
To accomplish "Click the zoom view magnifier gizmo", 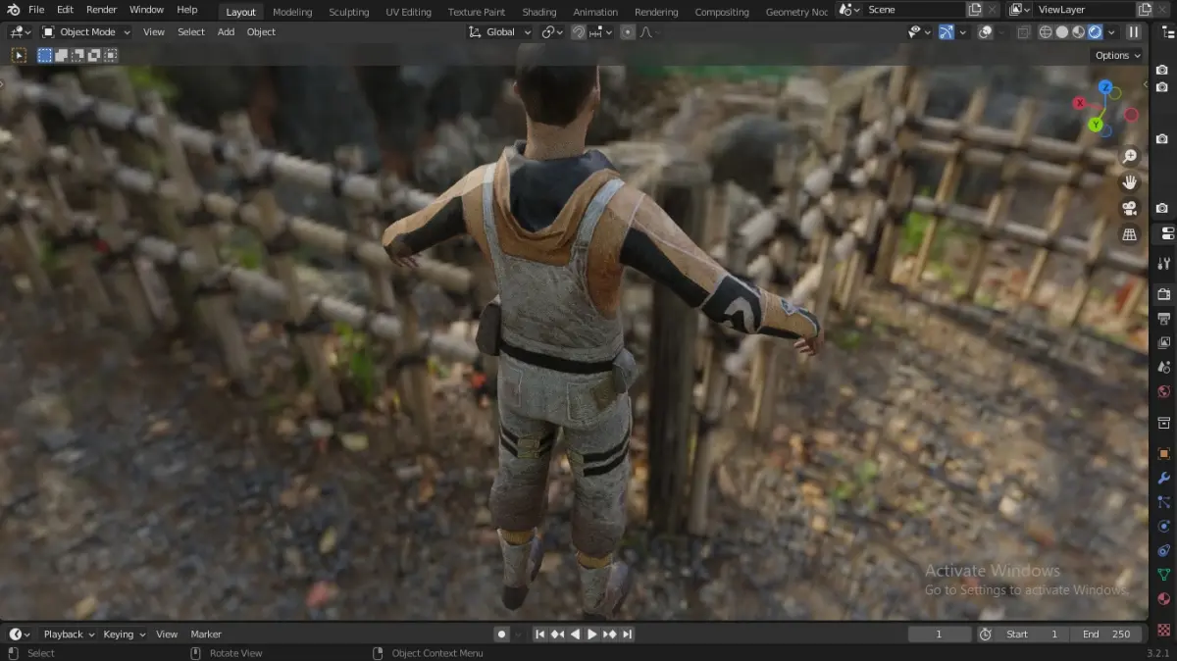I will point(1130,157).
